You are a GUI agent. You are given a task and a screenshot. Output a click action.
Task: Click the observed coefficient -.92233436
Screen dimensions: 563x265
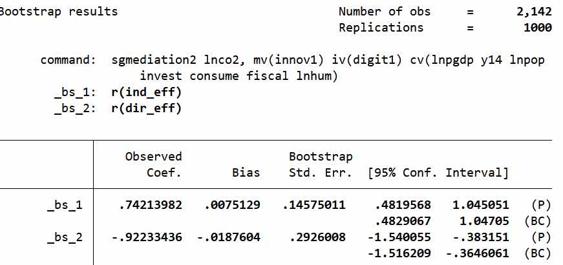pos(147,238)
